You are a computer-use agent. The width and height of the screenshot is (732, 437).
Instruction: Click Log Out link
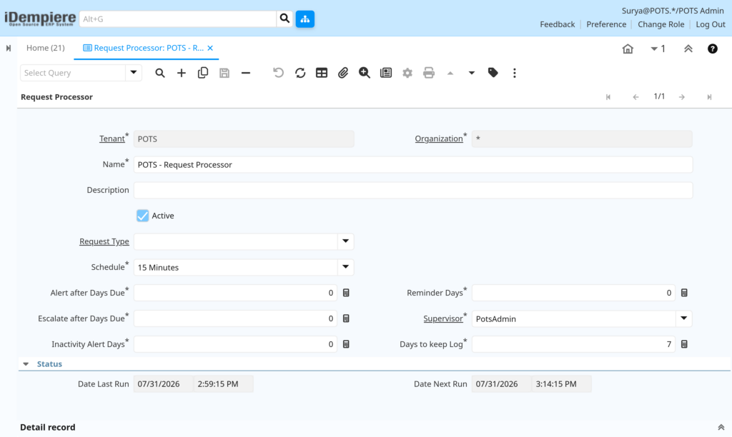point(711,24)
